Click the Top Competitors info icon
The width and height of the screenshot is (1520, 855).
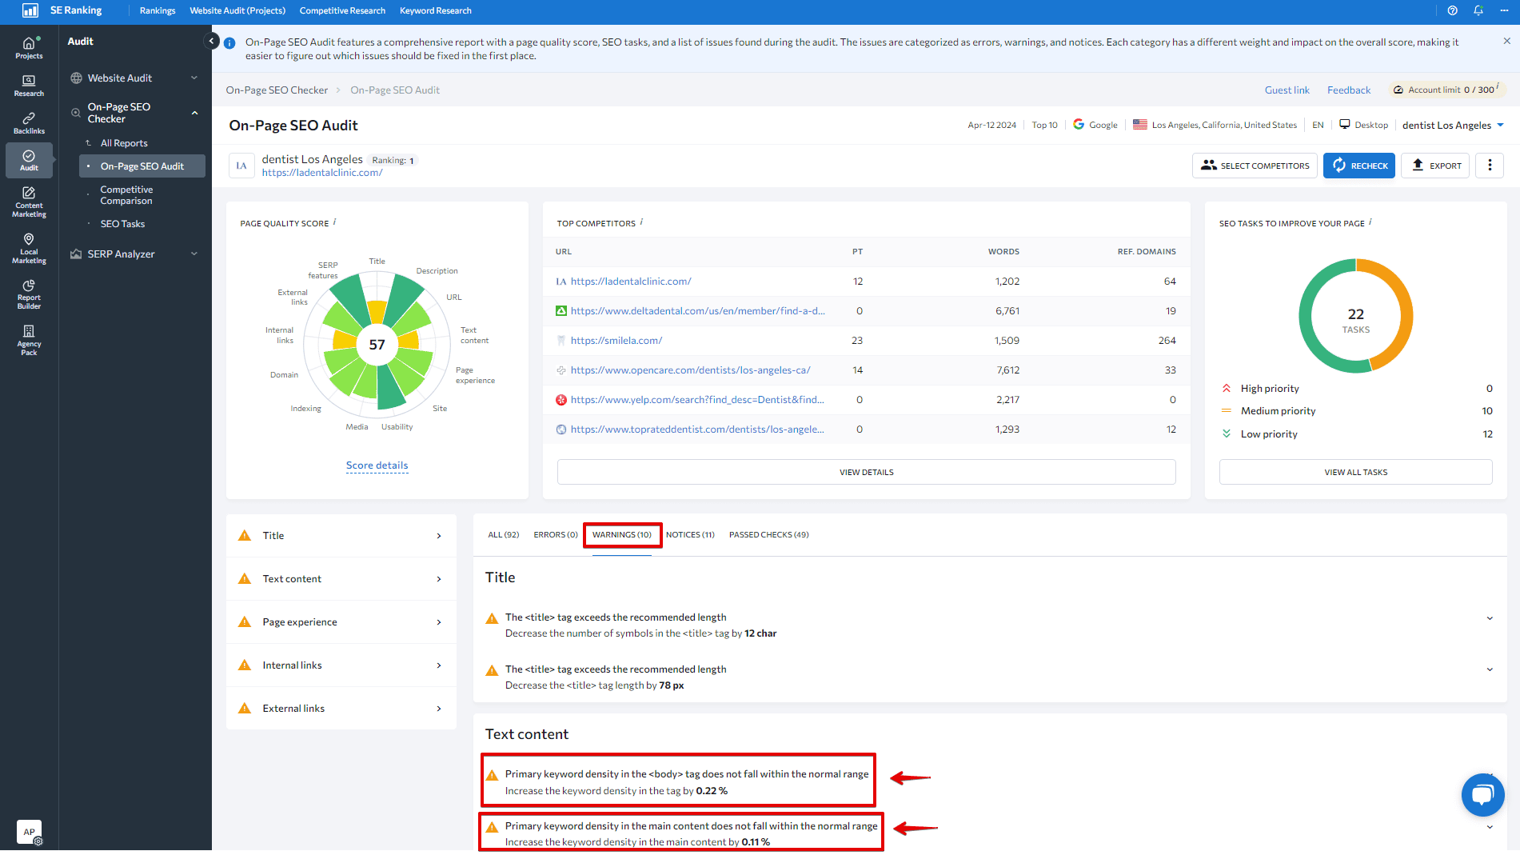(x=641, y=222)
